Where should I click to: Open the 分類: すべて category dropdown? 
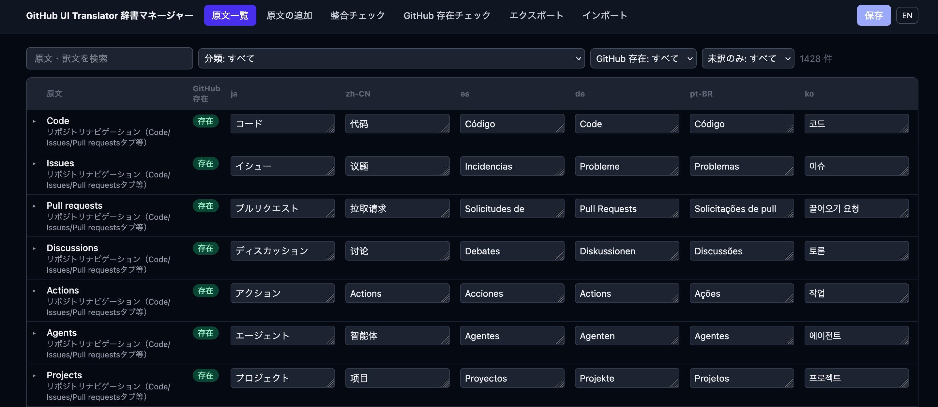[391, 58]
